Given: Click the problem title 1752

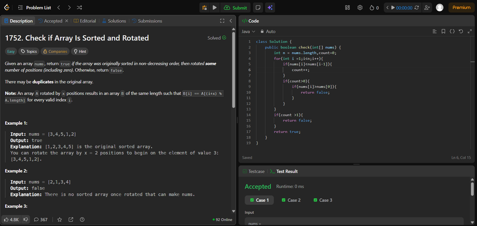Looking at the screenshot, I should coord(77,38).
